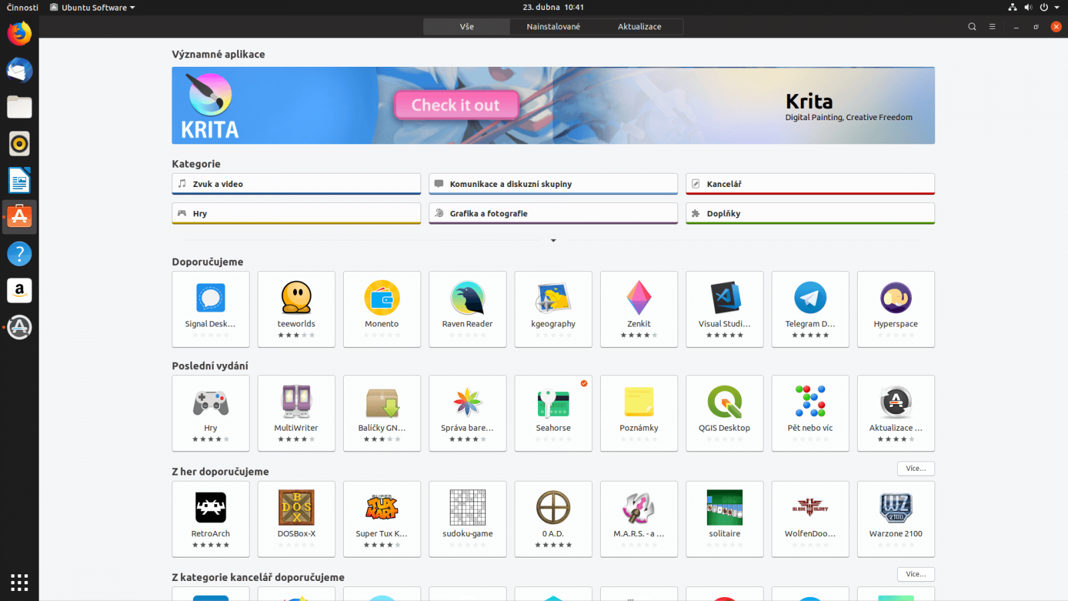Select the Poznámky notes app
This screenshot has height=601, width=1068.
[639, 413]
